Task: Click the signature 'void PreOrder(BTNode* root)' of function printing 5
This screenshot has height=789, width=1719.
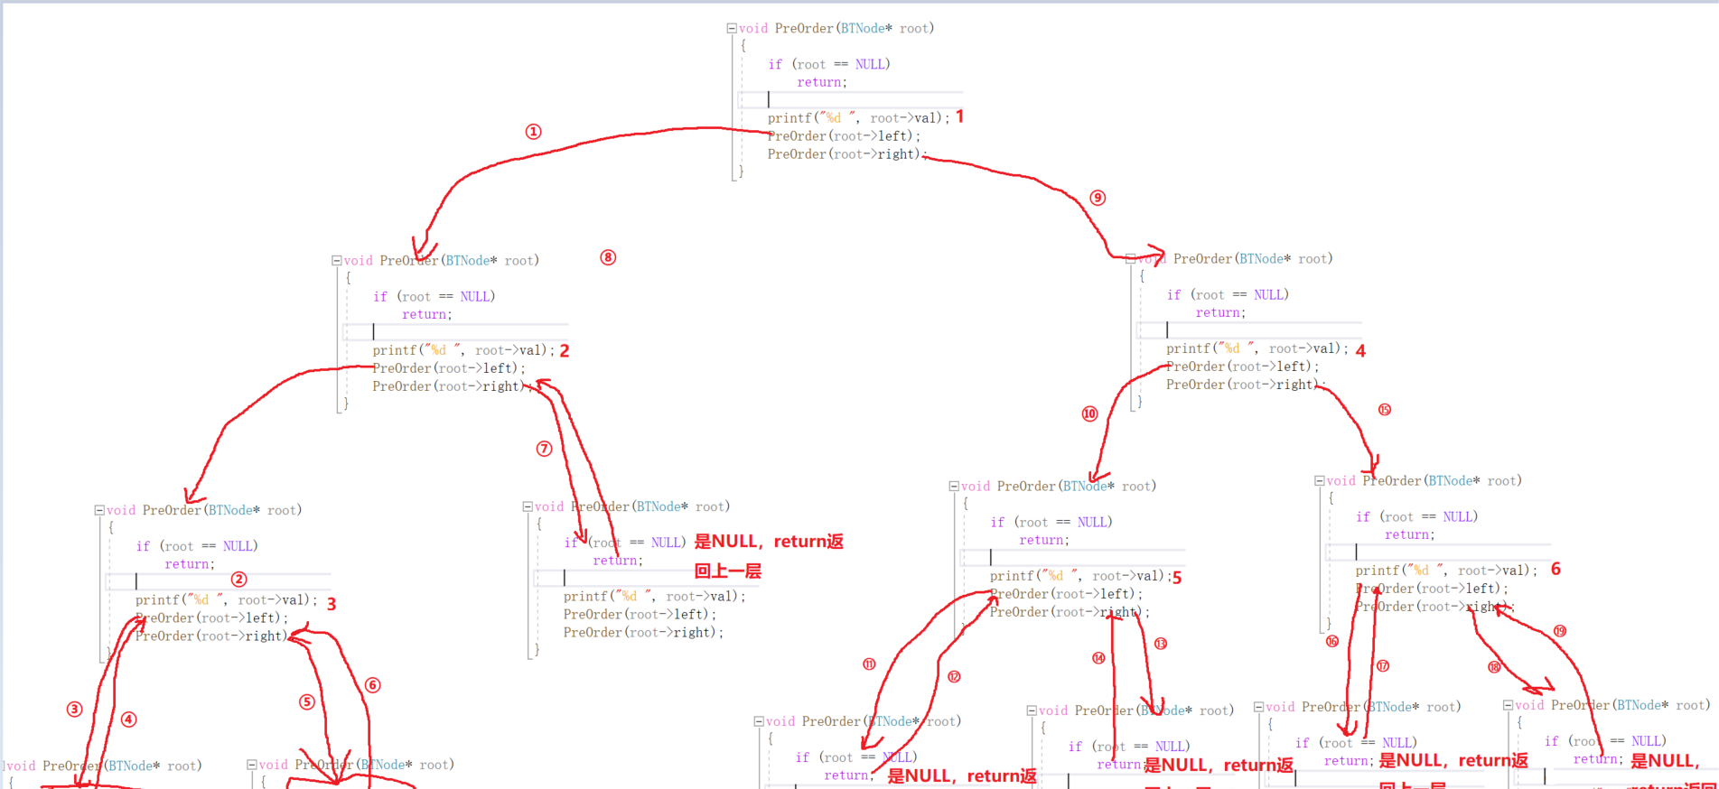Action: tap(1059, 487)
